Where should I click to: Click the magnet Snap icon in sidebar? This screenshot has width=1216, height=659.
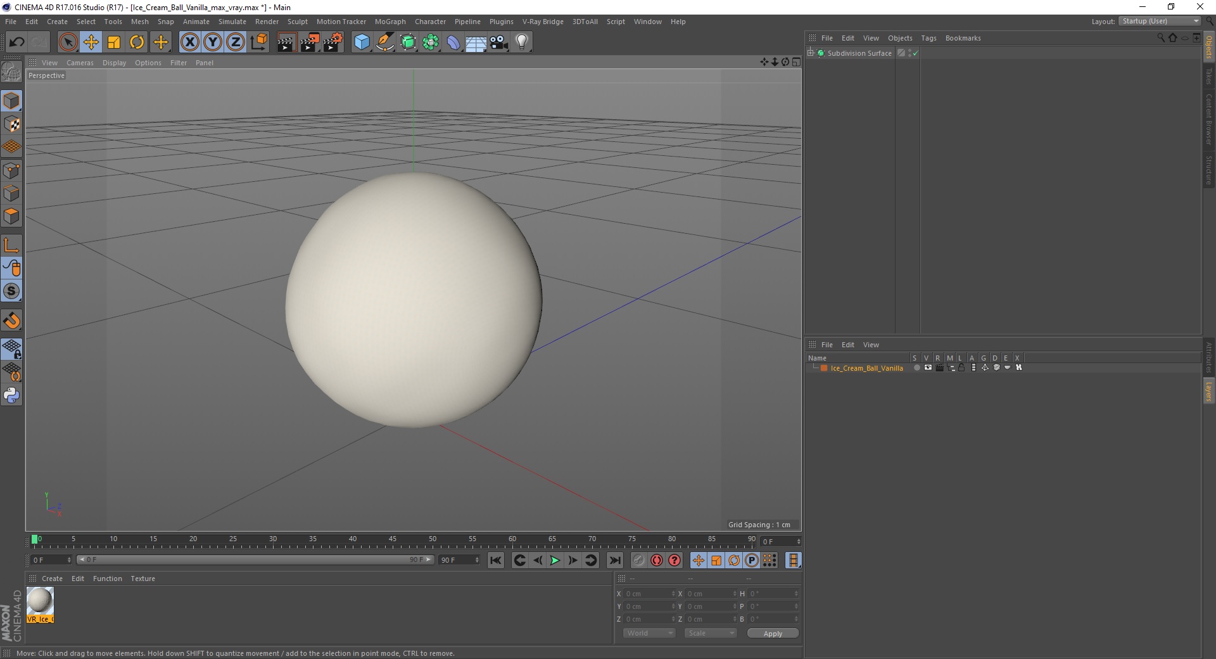pos(11,321)
